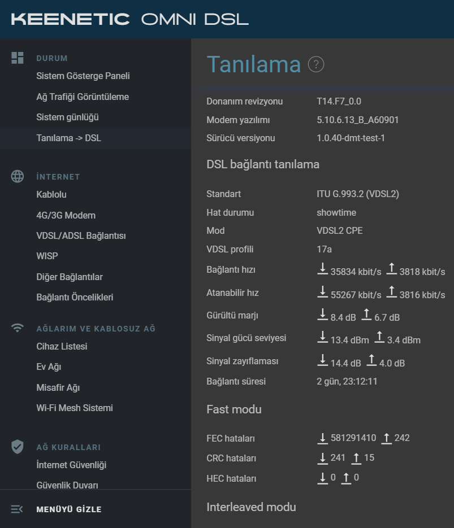The width and height of the screenshot is (454, 528).
Task: Go to Ev Ağı settings
Action: [49, 366]
